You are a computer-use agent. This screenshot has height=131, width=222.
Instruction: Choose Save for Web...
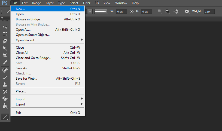[48, 79]
